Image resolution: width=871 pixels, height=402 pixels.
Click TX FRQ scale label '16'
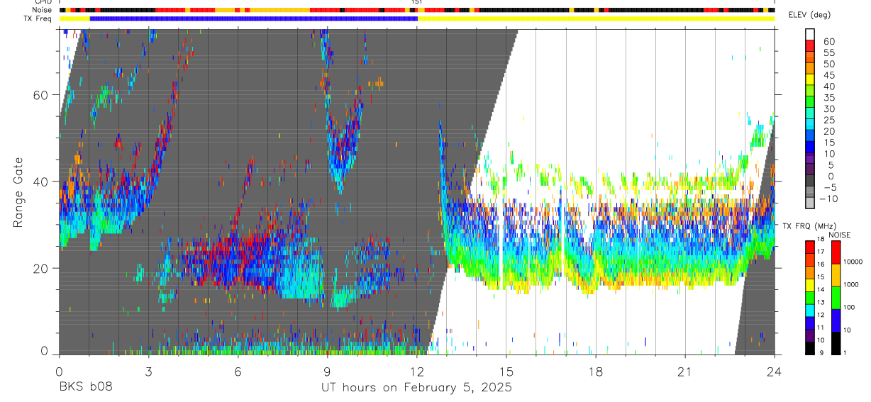coord(821,264)
